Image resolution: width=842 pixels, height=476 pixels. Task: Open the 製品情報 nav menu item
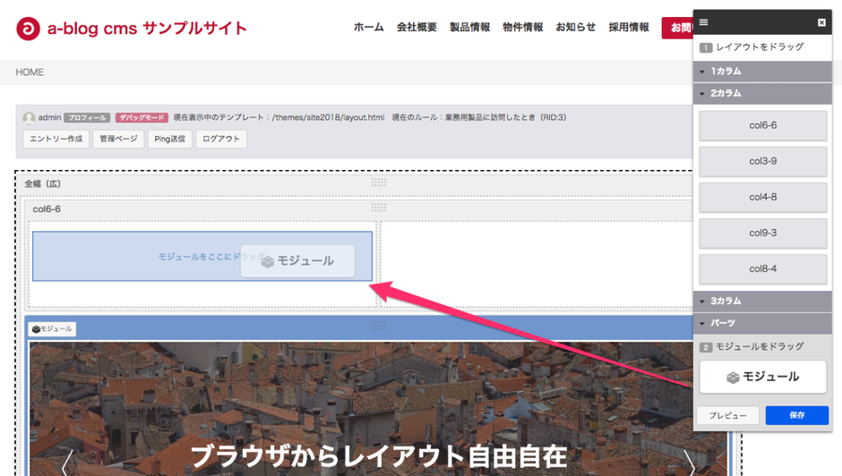(x=469, y=28)
